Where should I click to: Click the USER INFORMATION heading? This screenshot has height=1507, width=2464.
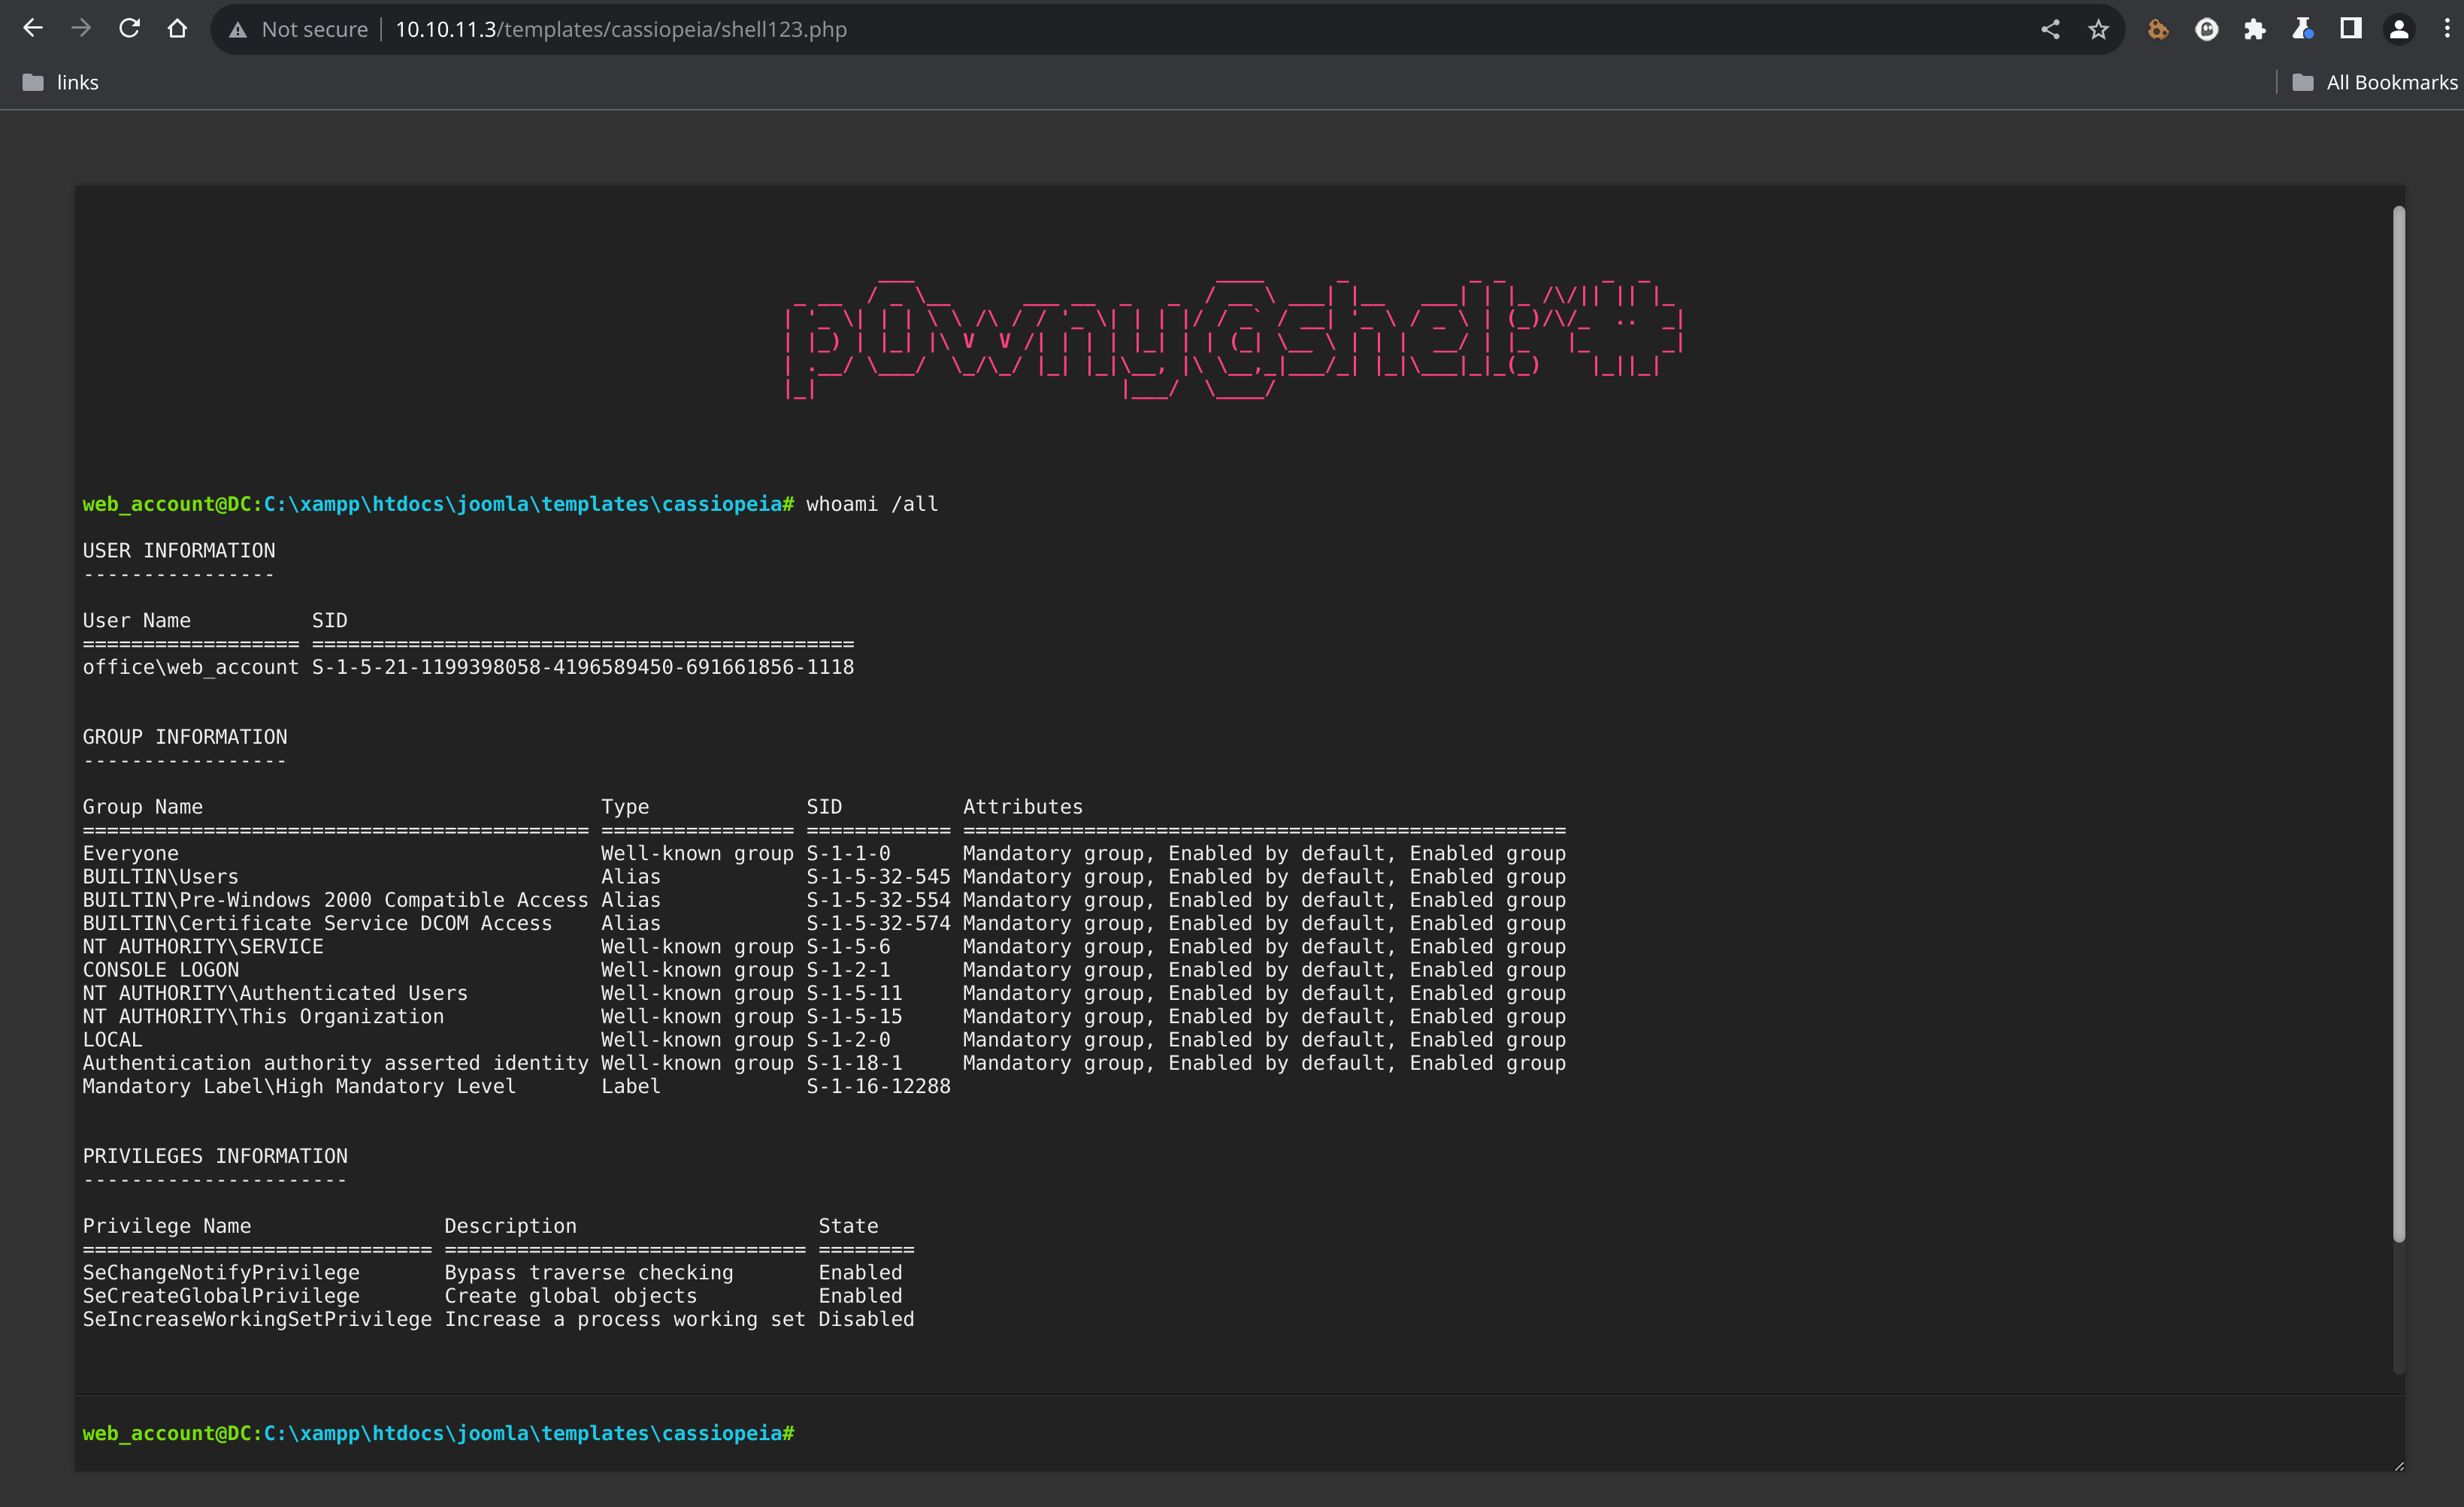(x=179, y=551)
